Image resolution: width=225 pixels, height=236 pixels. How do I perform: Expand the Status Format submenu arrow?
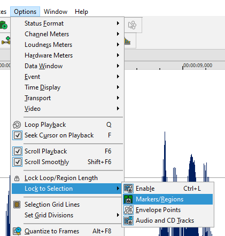click(118, 23)
